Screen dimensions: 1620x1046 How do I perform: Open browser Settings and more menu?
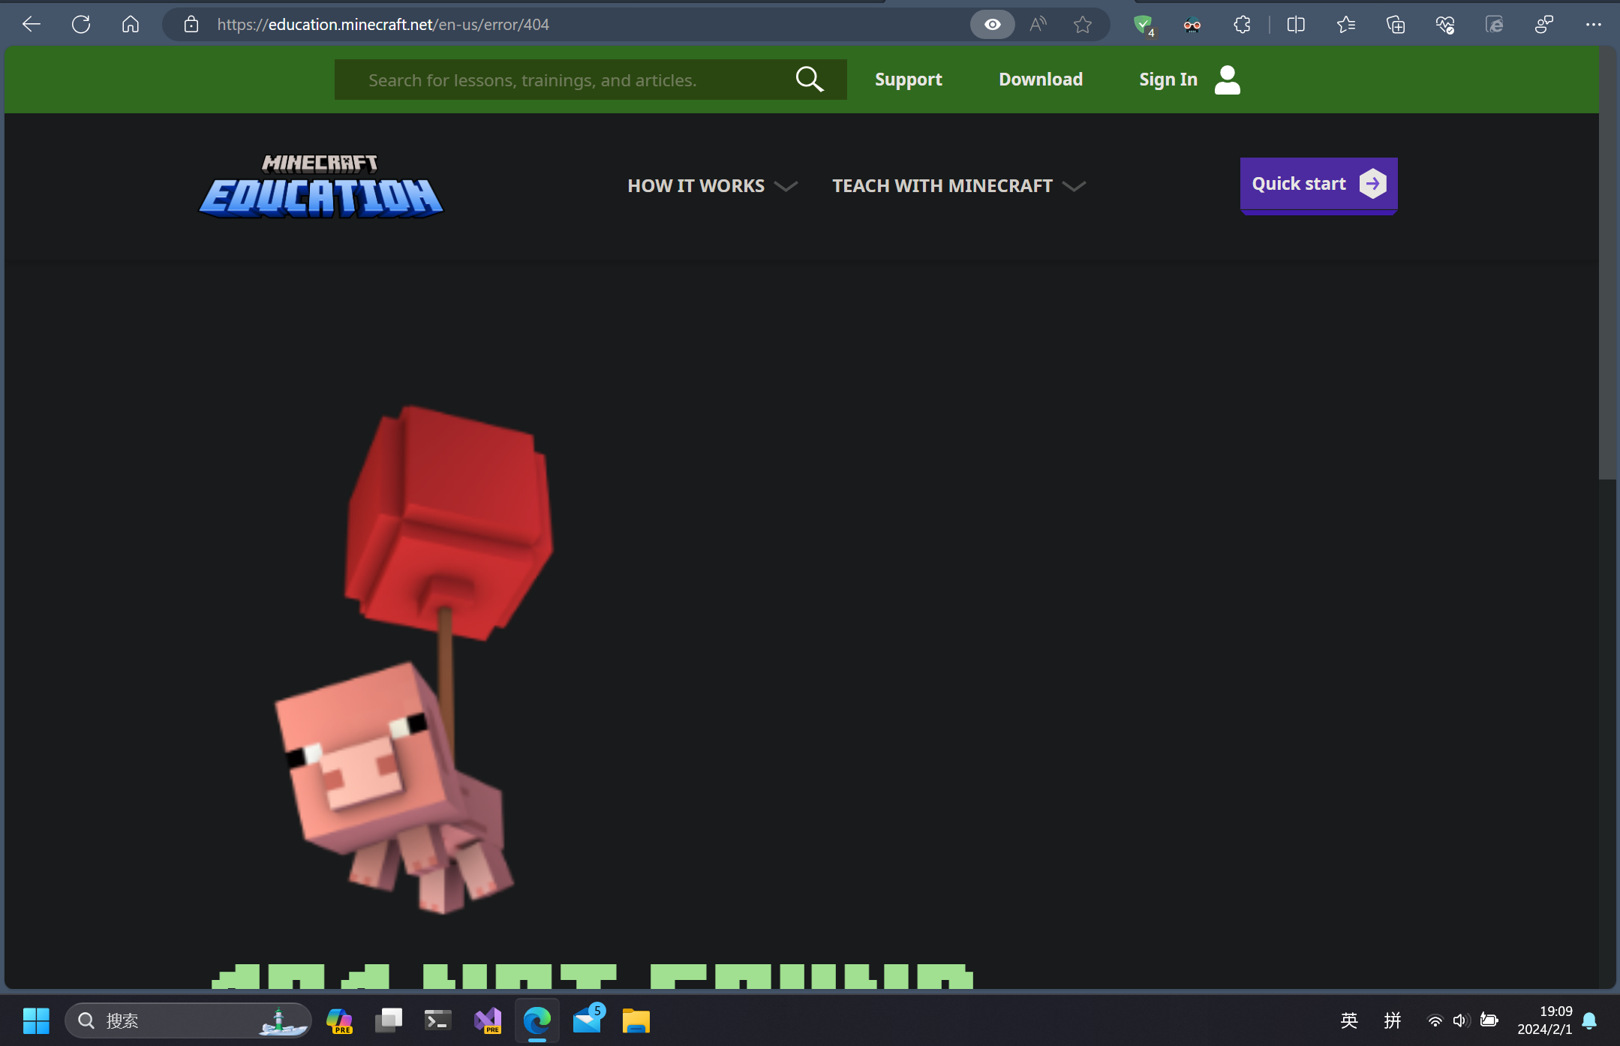[x=1593, y=25]
